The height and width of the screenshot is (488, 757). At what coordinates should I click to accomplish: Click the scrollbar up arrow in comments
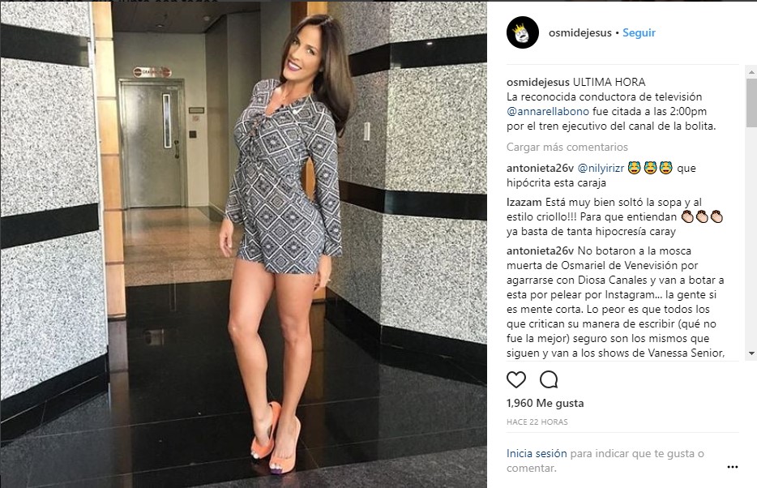751,72
